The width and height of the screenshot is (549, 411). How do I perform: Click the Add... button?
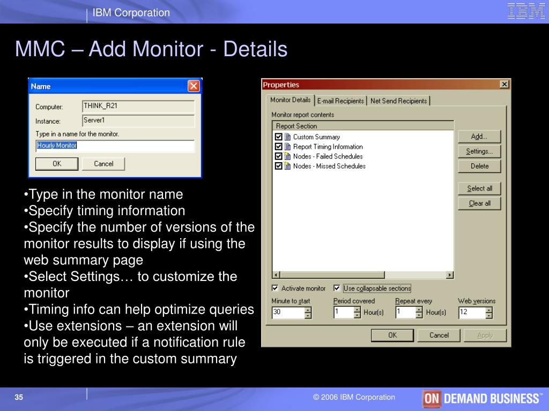click(x=479, y=136)
